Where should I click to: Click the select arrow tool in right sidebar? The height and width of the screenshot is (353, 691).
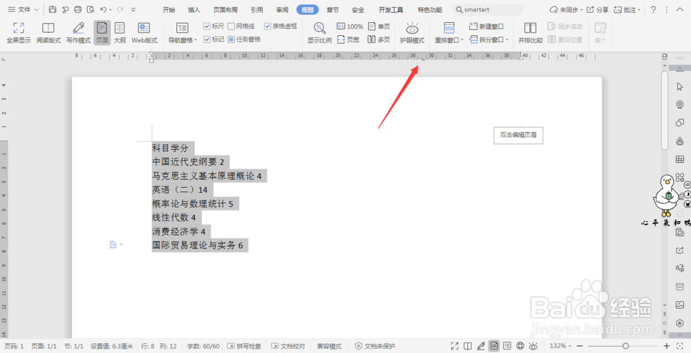[x=680, y=86]
